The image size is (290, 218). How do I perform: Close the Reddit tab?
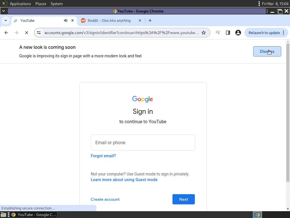pos(140,20)
